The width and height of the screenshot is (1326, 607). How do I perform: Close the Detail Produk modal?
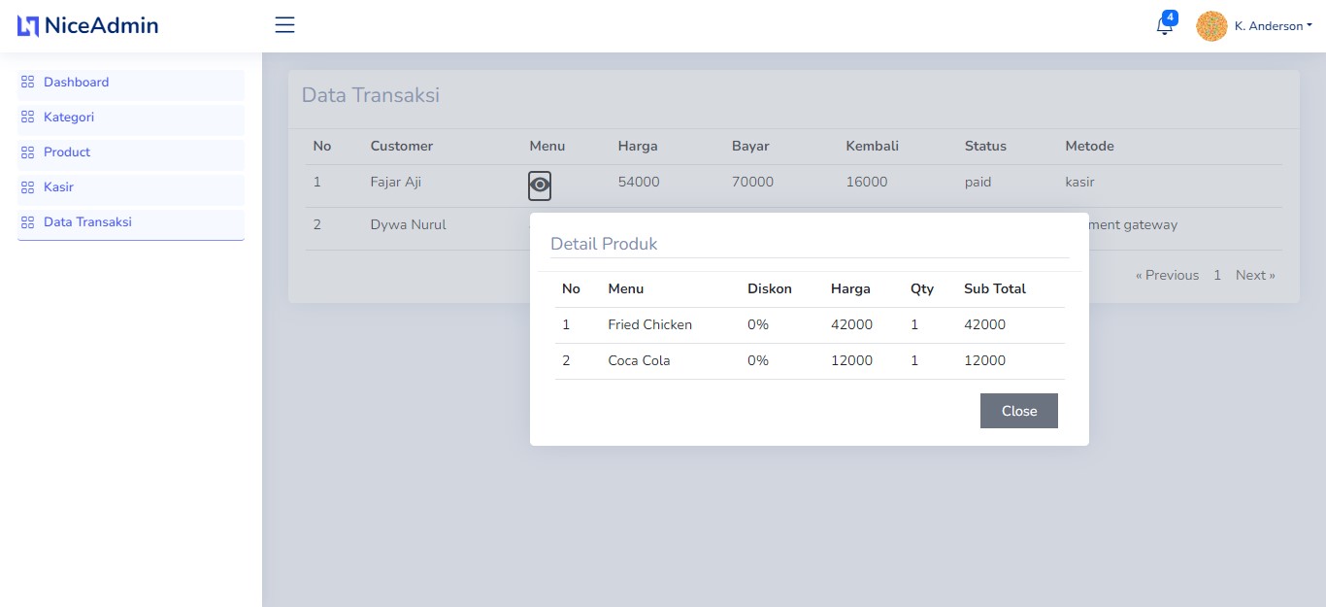point(1018,410)
